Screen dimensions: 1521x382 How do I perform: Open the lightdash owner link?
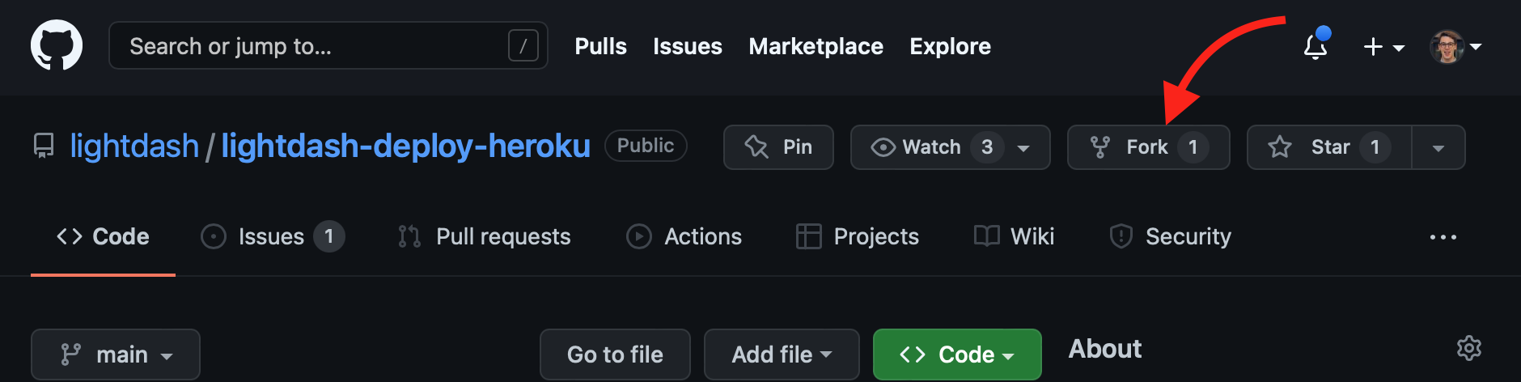pyautogui.click(x=134, y=146)
